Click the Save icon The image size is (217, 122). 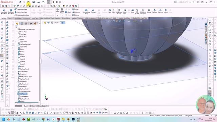34,2
